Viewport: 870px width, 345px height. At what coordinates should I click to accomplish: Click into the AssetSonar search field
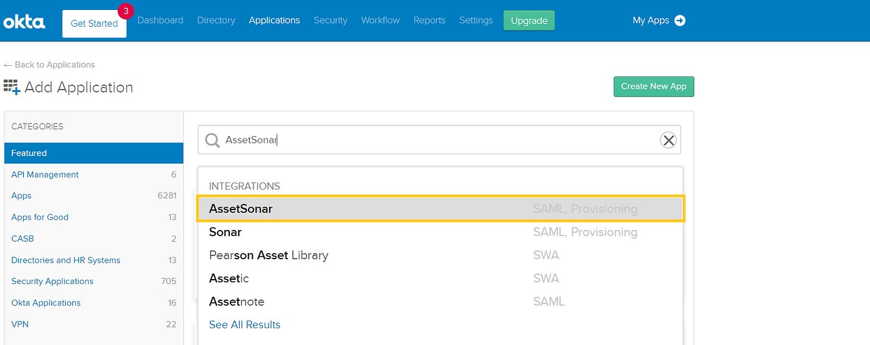(439, 140)
